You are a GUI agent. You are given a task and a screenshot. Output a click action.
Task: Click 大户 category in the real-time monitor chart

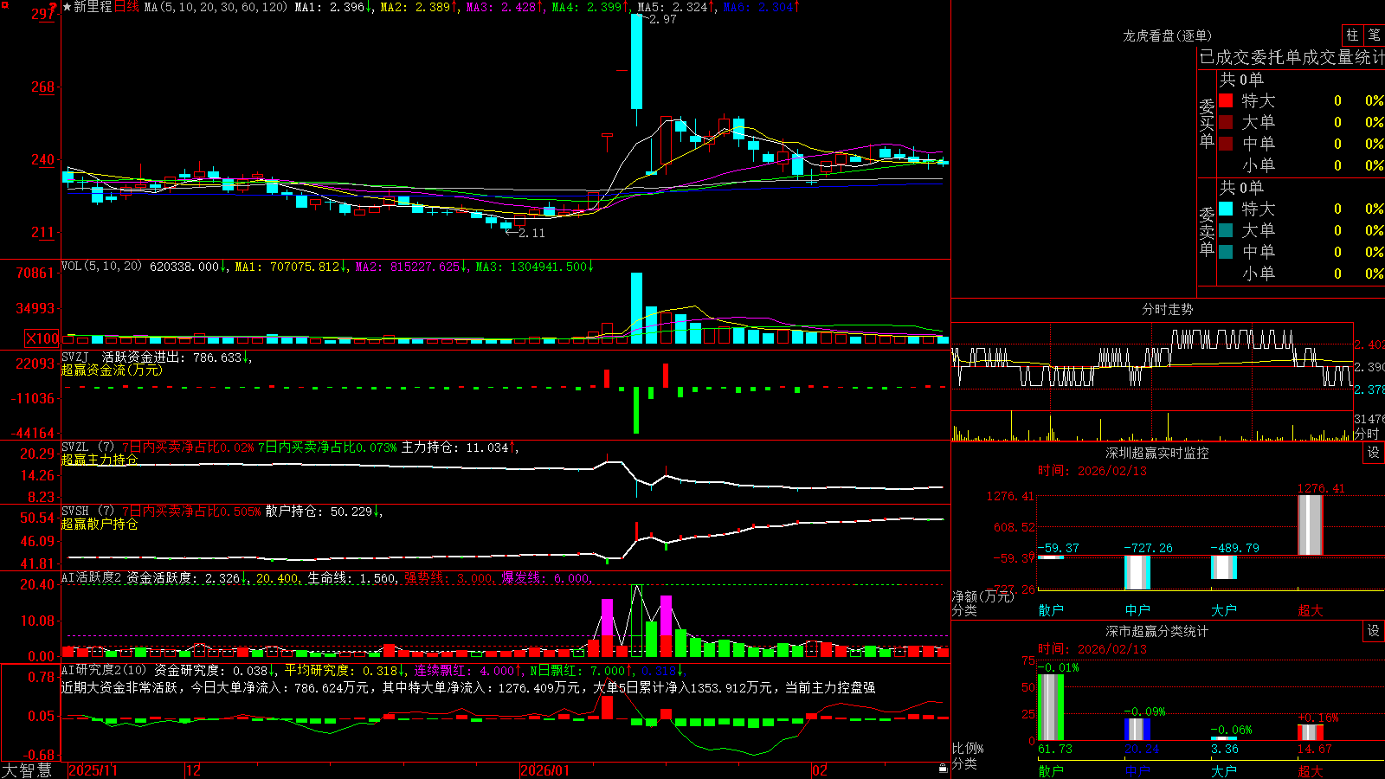[x=1224, y=610]
